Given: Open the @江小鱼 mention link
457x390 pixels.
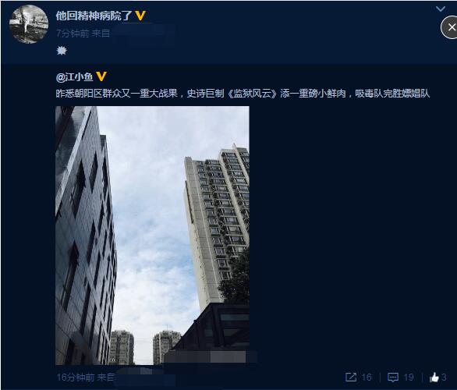Looking at the screenshot, I should [75, 77].
